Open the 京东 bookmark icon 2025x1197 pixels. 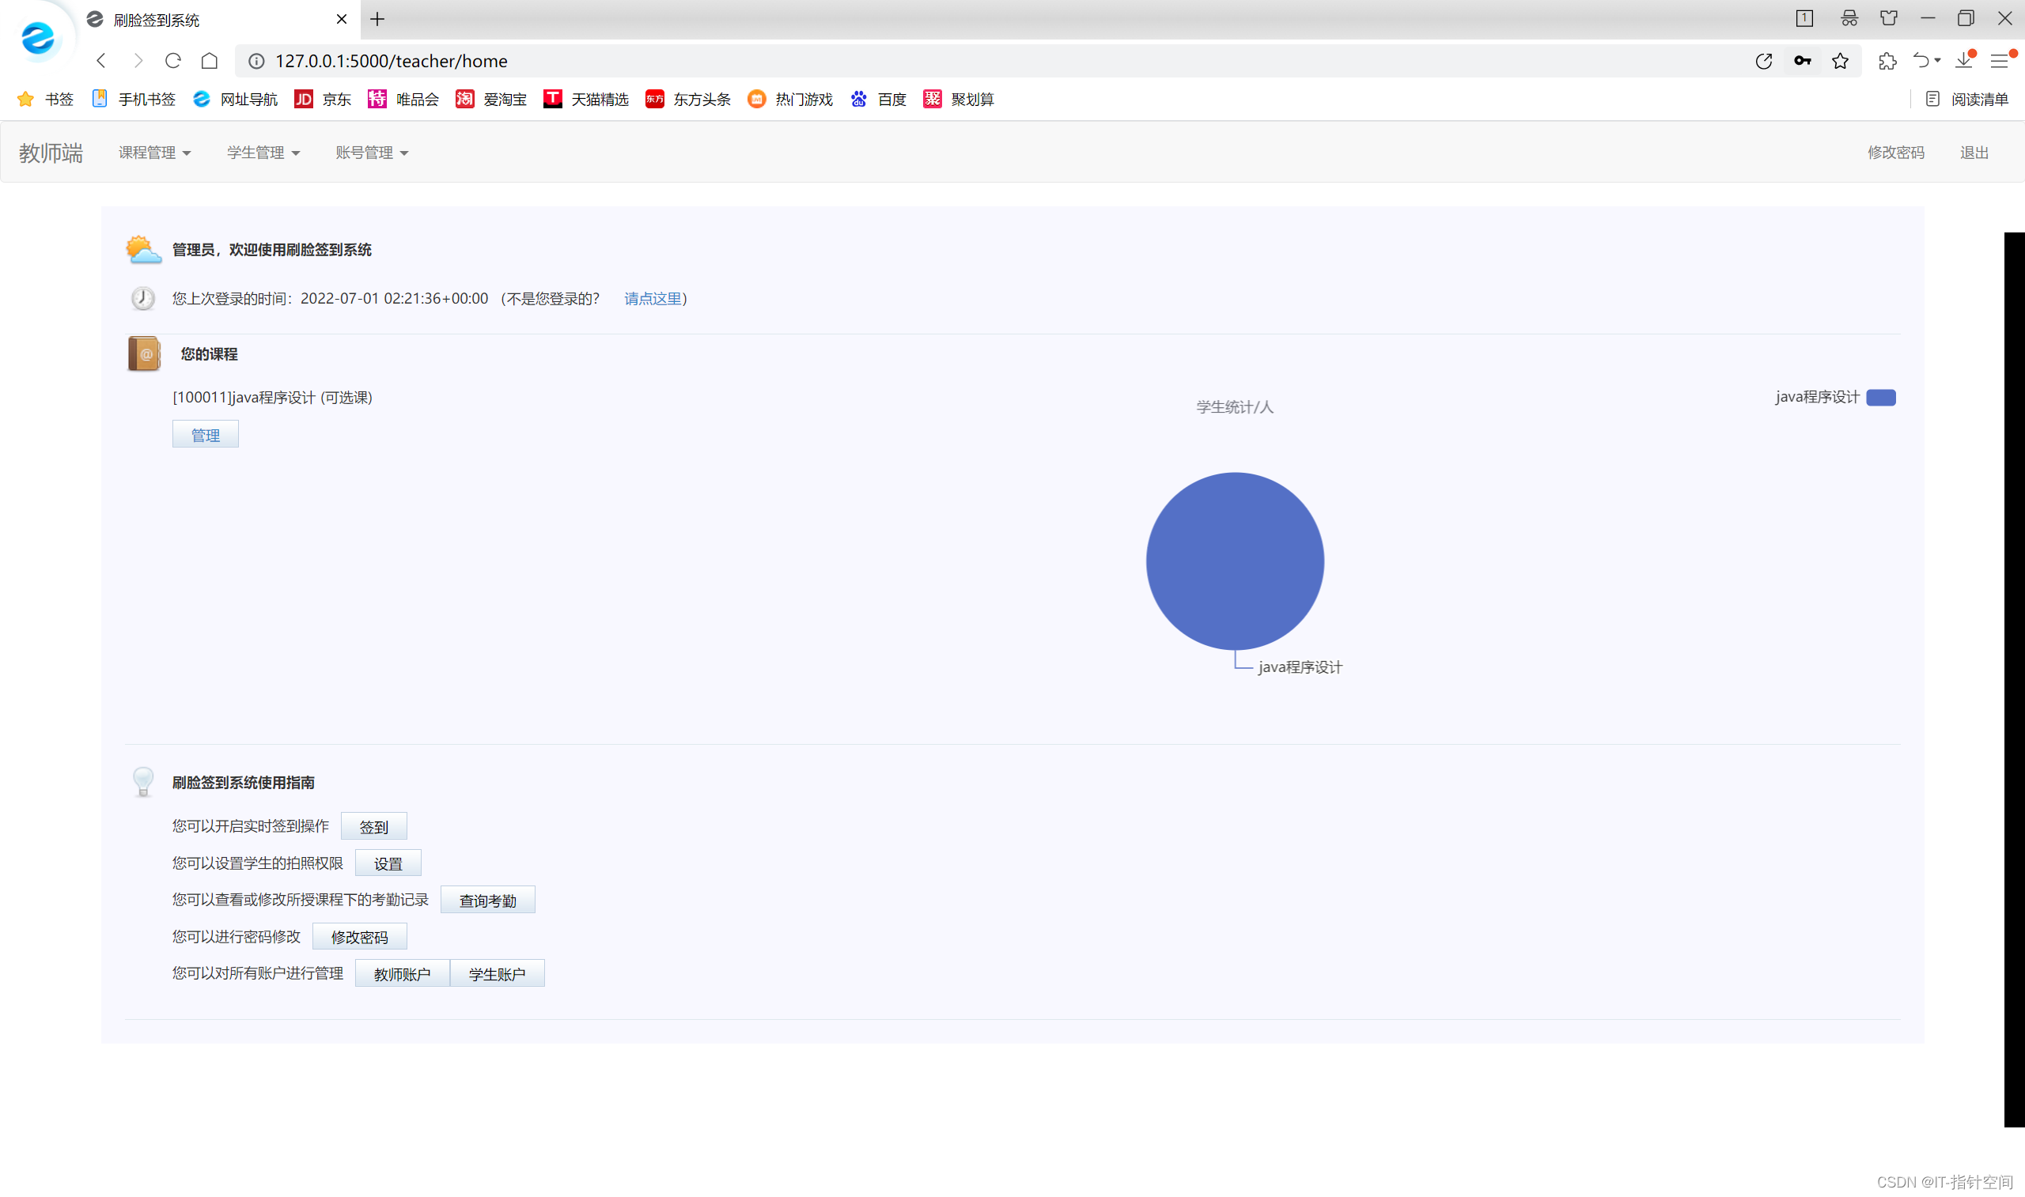click(303, 99)
